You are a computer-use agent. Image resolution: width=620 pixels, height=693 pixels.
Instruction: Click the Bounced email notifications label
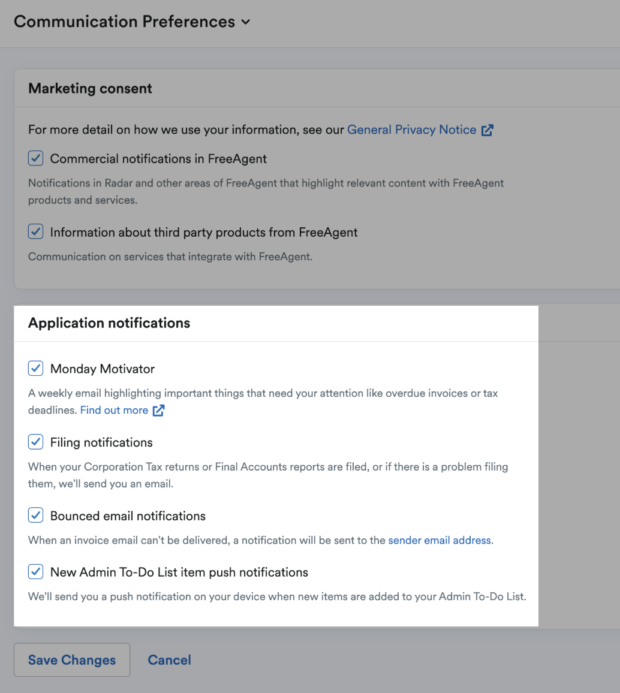pyautogui.click(x=128, y=516)
